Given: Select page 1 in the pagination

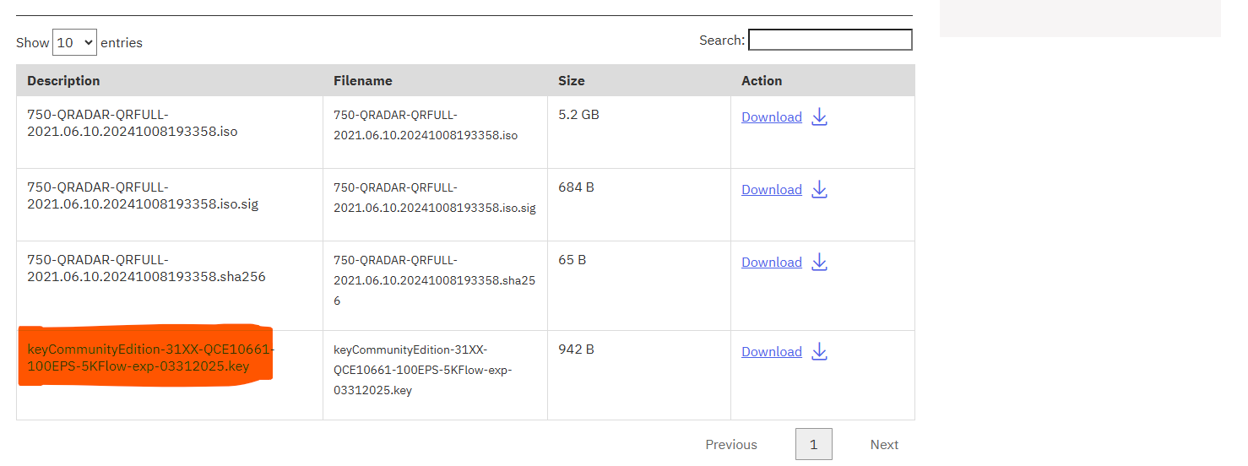Looking at the screenshot, I should [813, 445].
